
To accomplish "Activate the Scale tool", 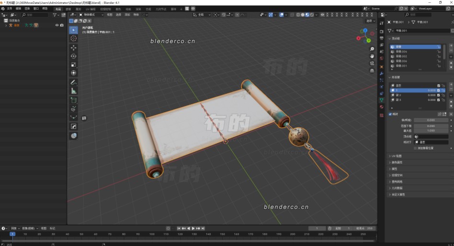I will coord(74,64).
